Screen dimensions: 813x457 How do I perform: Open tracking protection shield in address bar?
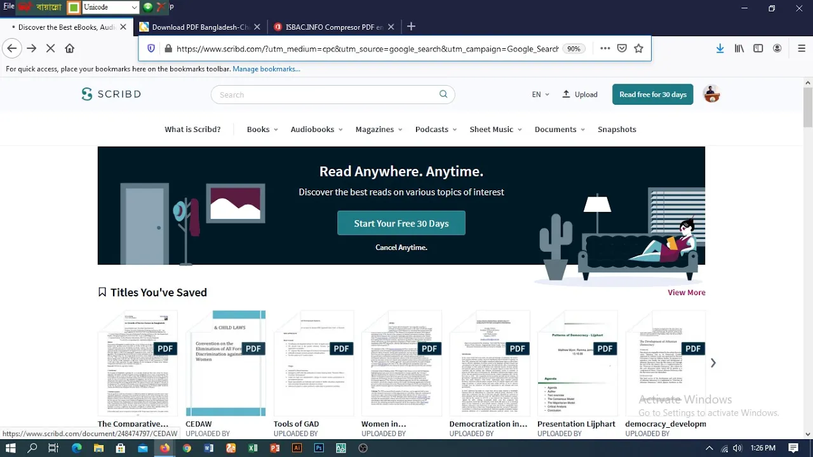pyautogui.click(x=151, y=48)
